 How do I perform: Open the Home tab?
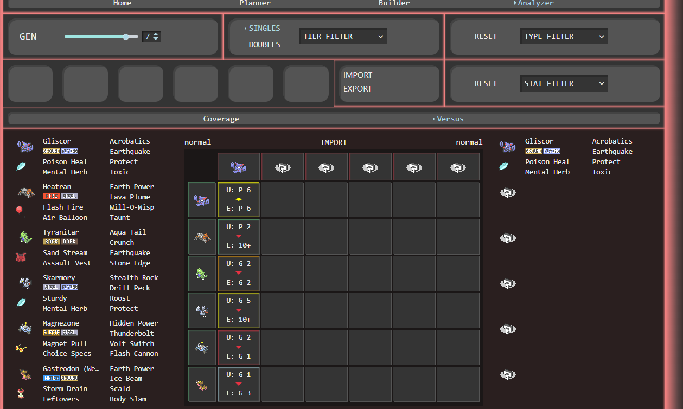point(122,3)
